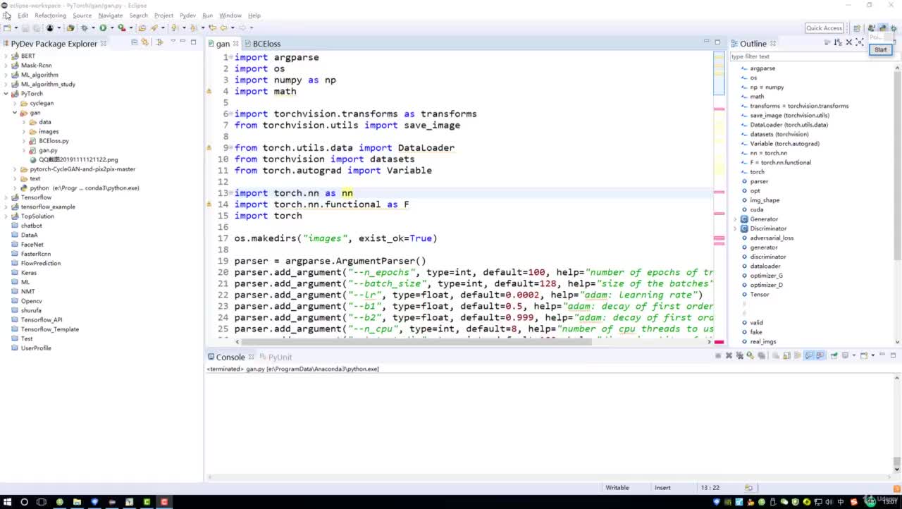Click Remove Launch X icon in Console
The height and width of the screenshot is (509, 902).
point(729,356)
